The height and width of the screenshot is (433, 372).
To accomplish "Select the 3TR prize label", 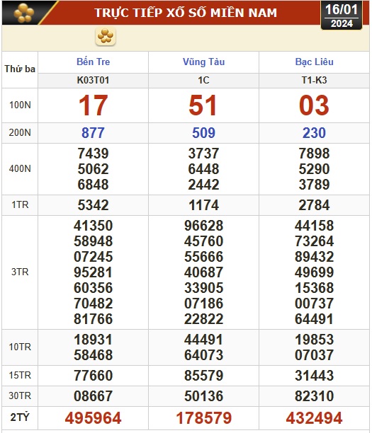I will [x=20, y=272].
